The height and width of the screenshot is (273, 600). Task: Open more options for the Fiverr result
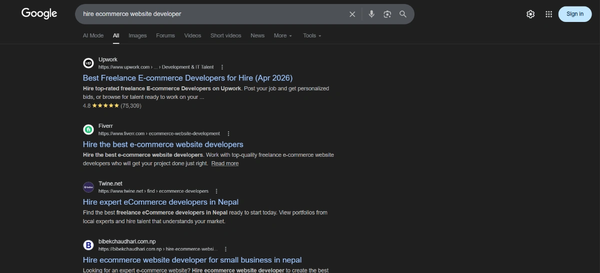coord(228,134)
